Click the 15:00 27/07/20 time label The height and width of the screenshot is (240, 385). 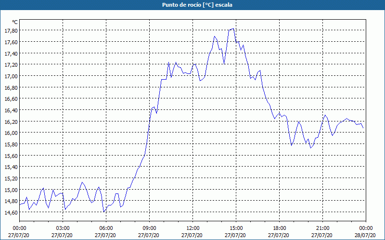coord(235,232)
